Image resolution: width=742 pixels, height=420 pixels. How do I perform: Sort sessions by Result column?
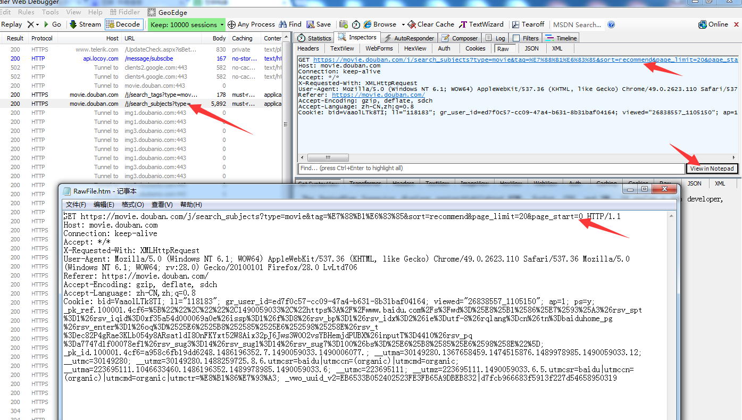(x=15, y=38)
